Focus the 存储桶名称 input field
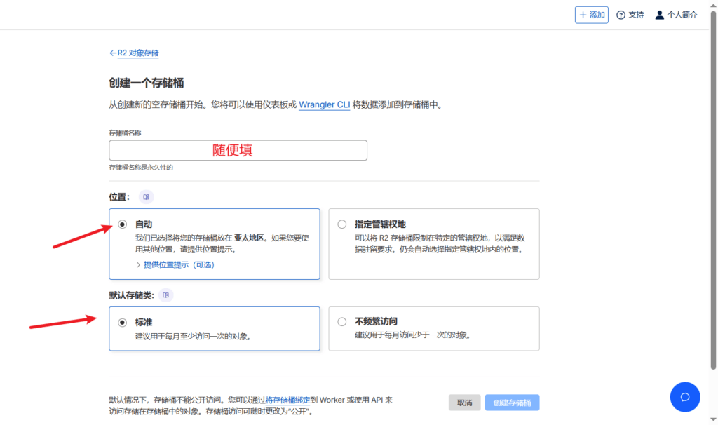The height and width of the screenshot is (425, 718). pyautogui.click(x=238, y=150)
